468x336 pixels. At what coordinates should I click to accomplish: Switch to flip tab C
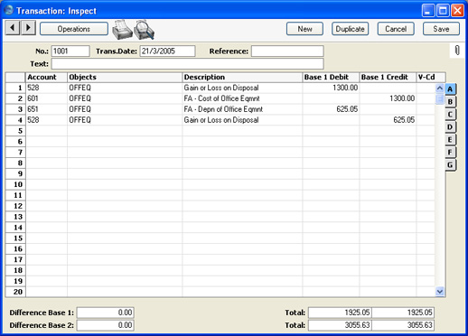coord(450,115)
